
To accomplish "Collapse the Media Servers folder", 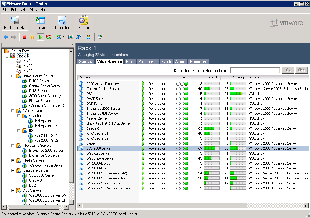I will click(x=13, y=160).
